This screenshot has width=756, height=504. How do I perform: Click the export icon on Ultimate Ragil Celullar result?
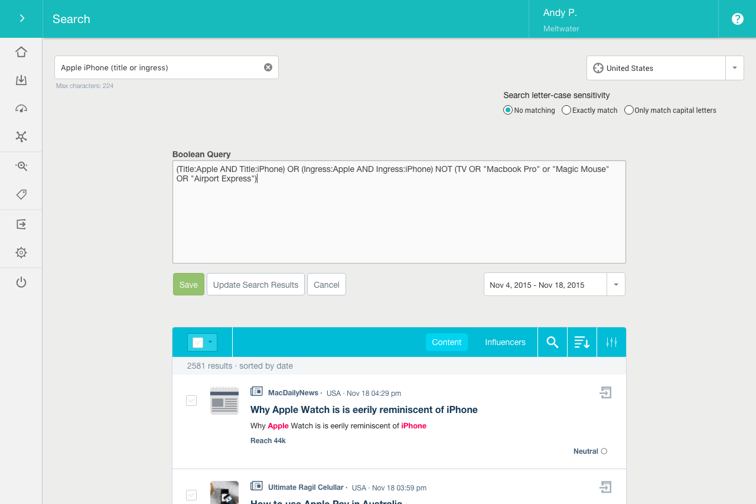coord(605,487)
